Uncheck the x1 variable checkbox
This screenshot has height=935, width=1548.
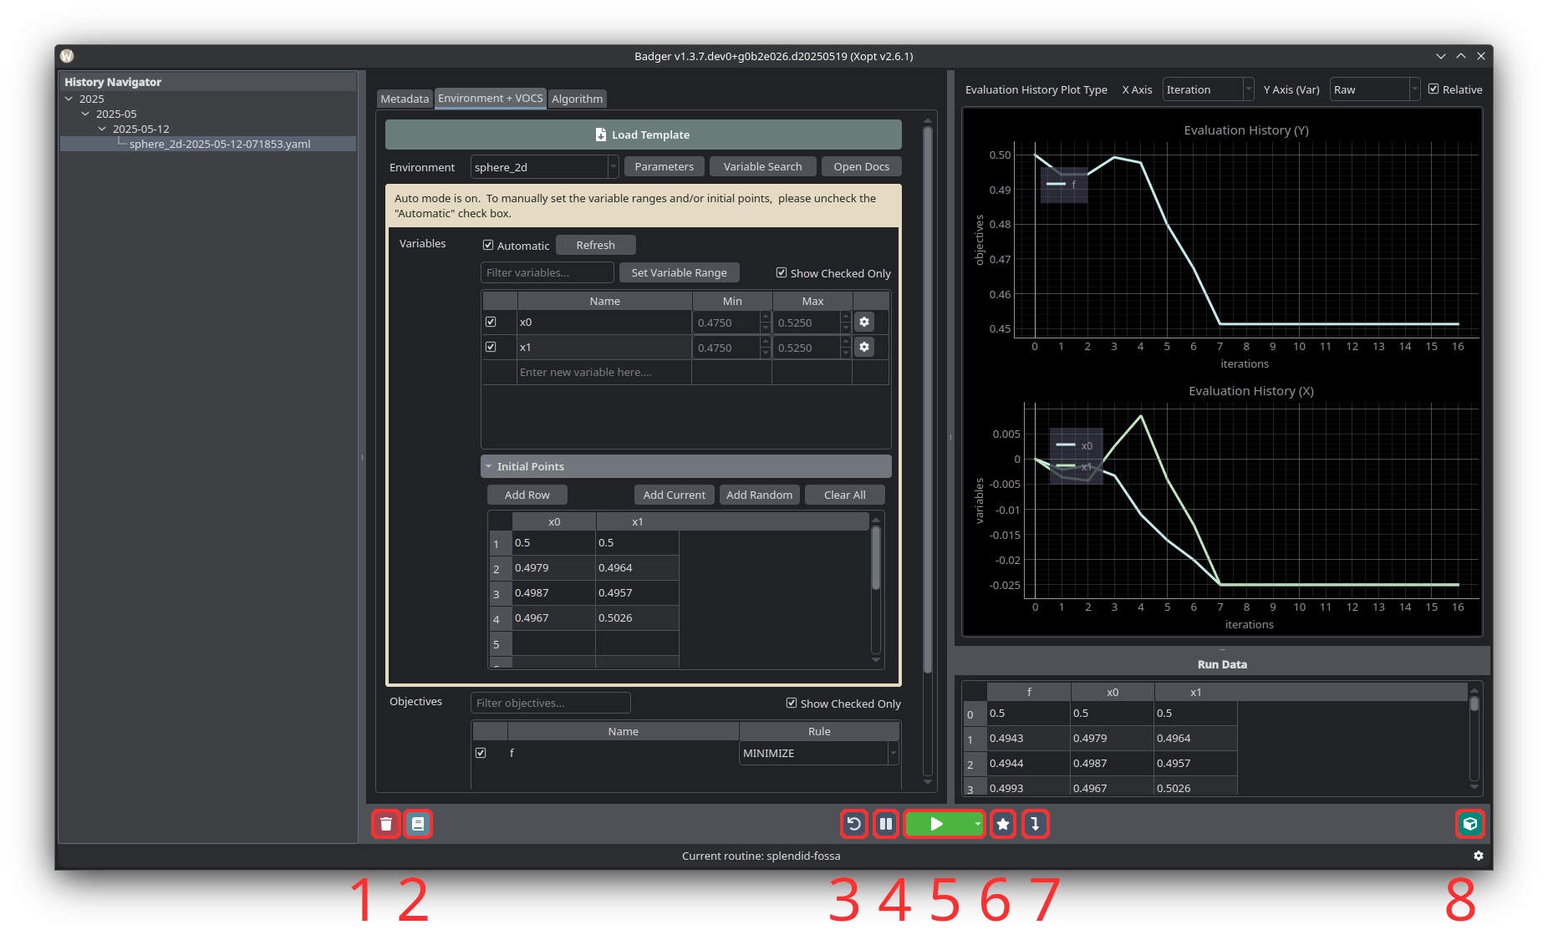[x=491, y=347]
